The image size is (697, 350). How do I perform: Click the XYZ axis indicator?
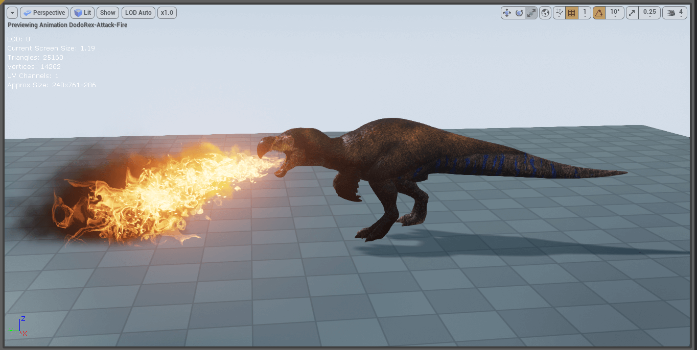point(17,326)
